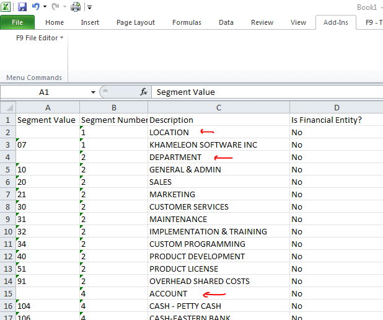The height and width of the screenshot is (320, 383).
Task: Save the workbook with the floppy icon
Action: pos(22,7)
